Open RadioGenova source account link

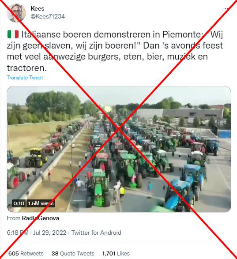click(x=41, y=218)
